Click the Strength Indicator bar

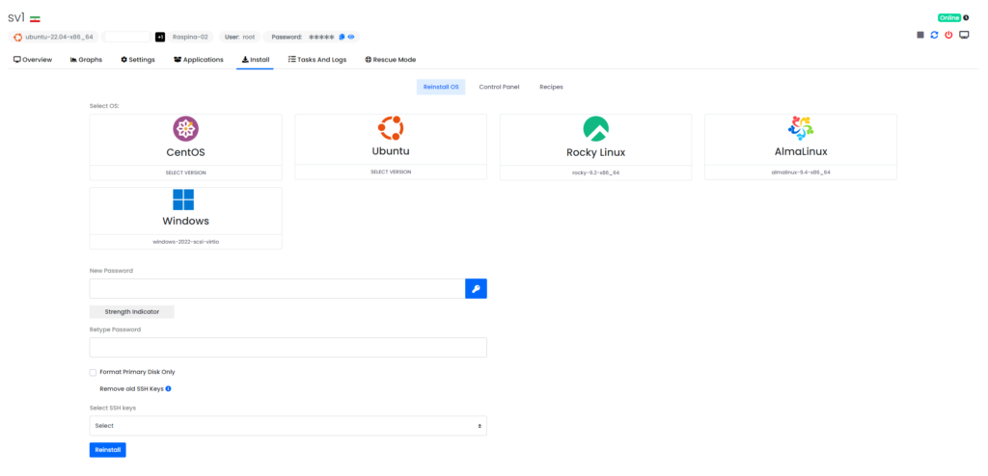click(131, 311)
